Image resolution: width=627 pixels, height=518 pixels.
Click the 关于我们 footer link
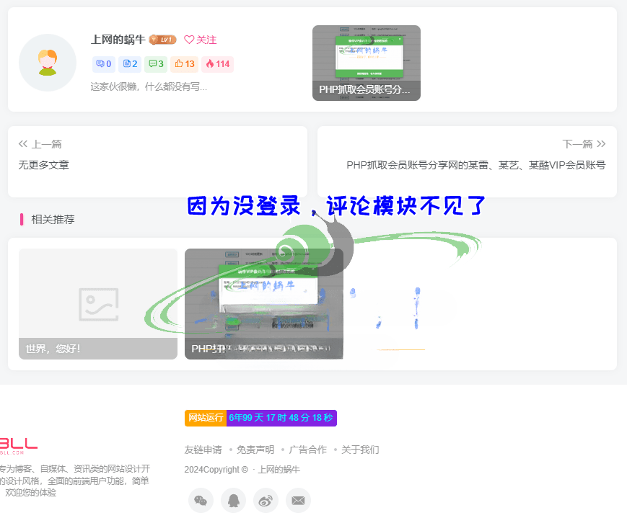(360, 450)
